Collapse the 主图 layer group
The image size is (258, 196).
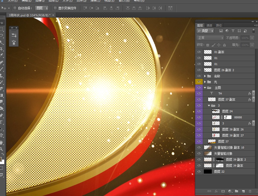click(x=205, y=88)
